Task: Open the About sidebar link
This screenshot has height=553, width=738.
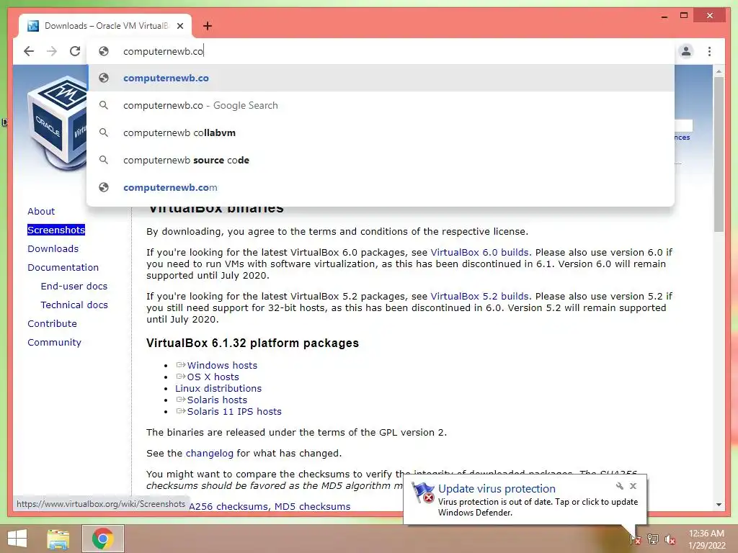Action: point(41,211)
